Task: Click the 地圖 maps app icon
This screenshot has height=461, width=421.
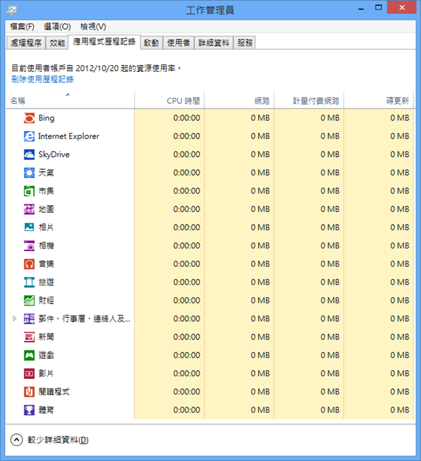Action: click(29, 209)
